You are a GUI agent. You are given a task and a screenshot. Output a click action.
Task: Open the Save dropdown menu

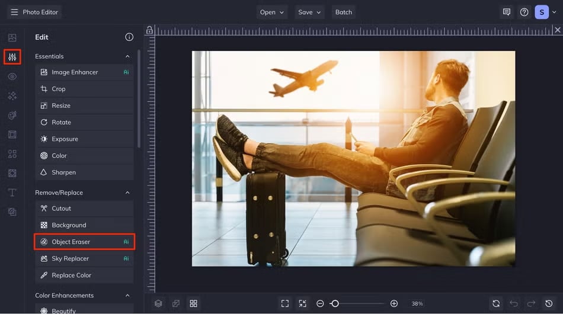click(x=309, y=12)
